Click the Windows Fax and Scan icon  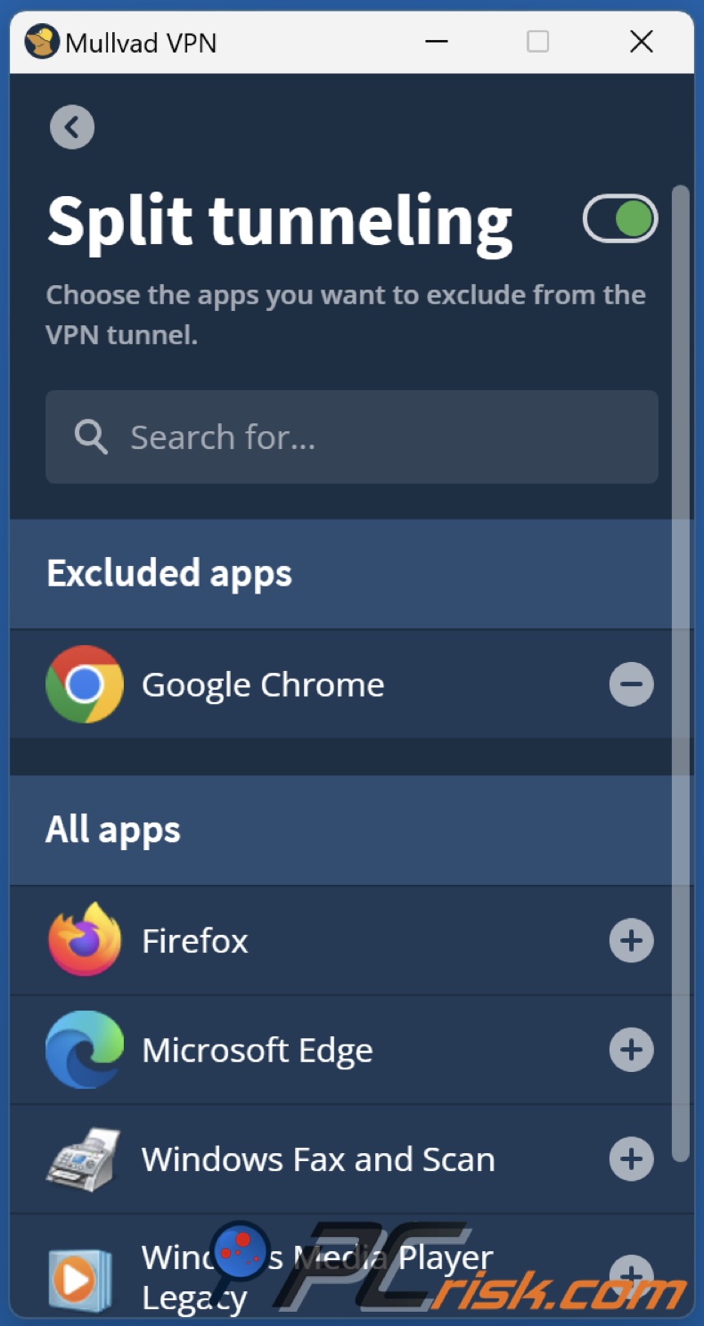coord(85,1158)
